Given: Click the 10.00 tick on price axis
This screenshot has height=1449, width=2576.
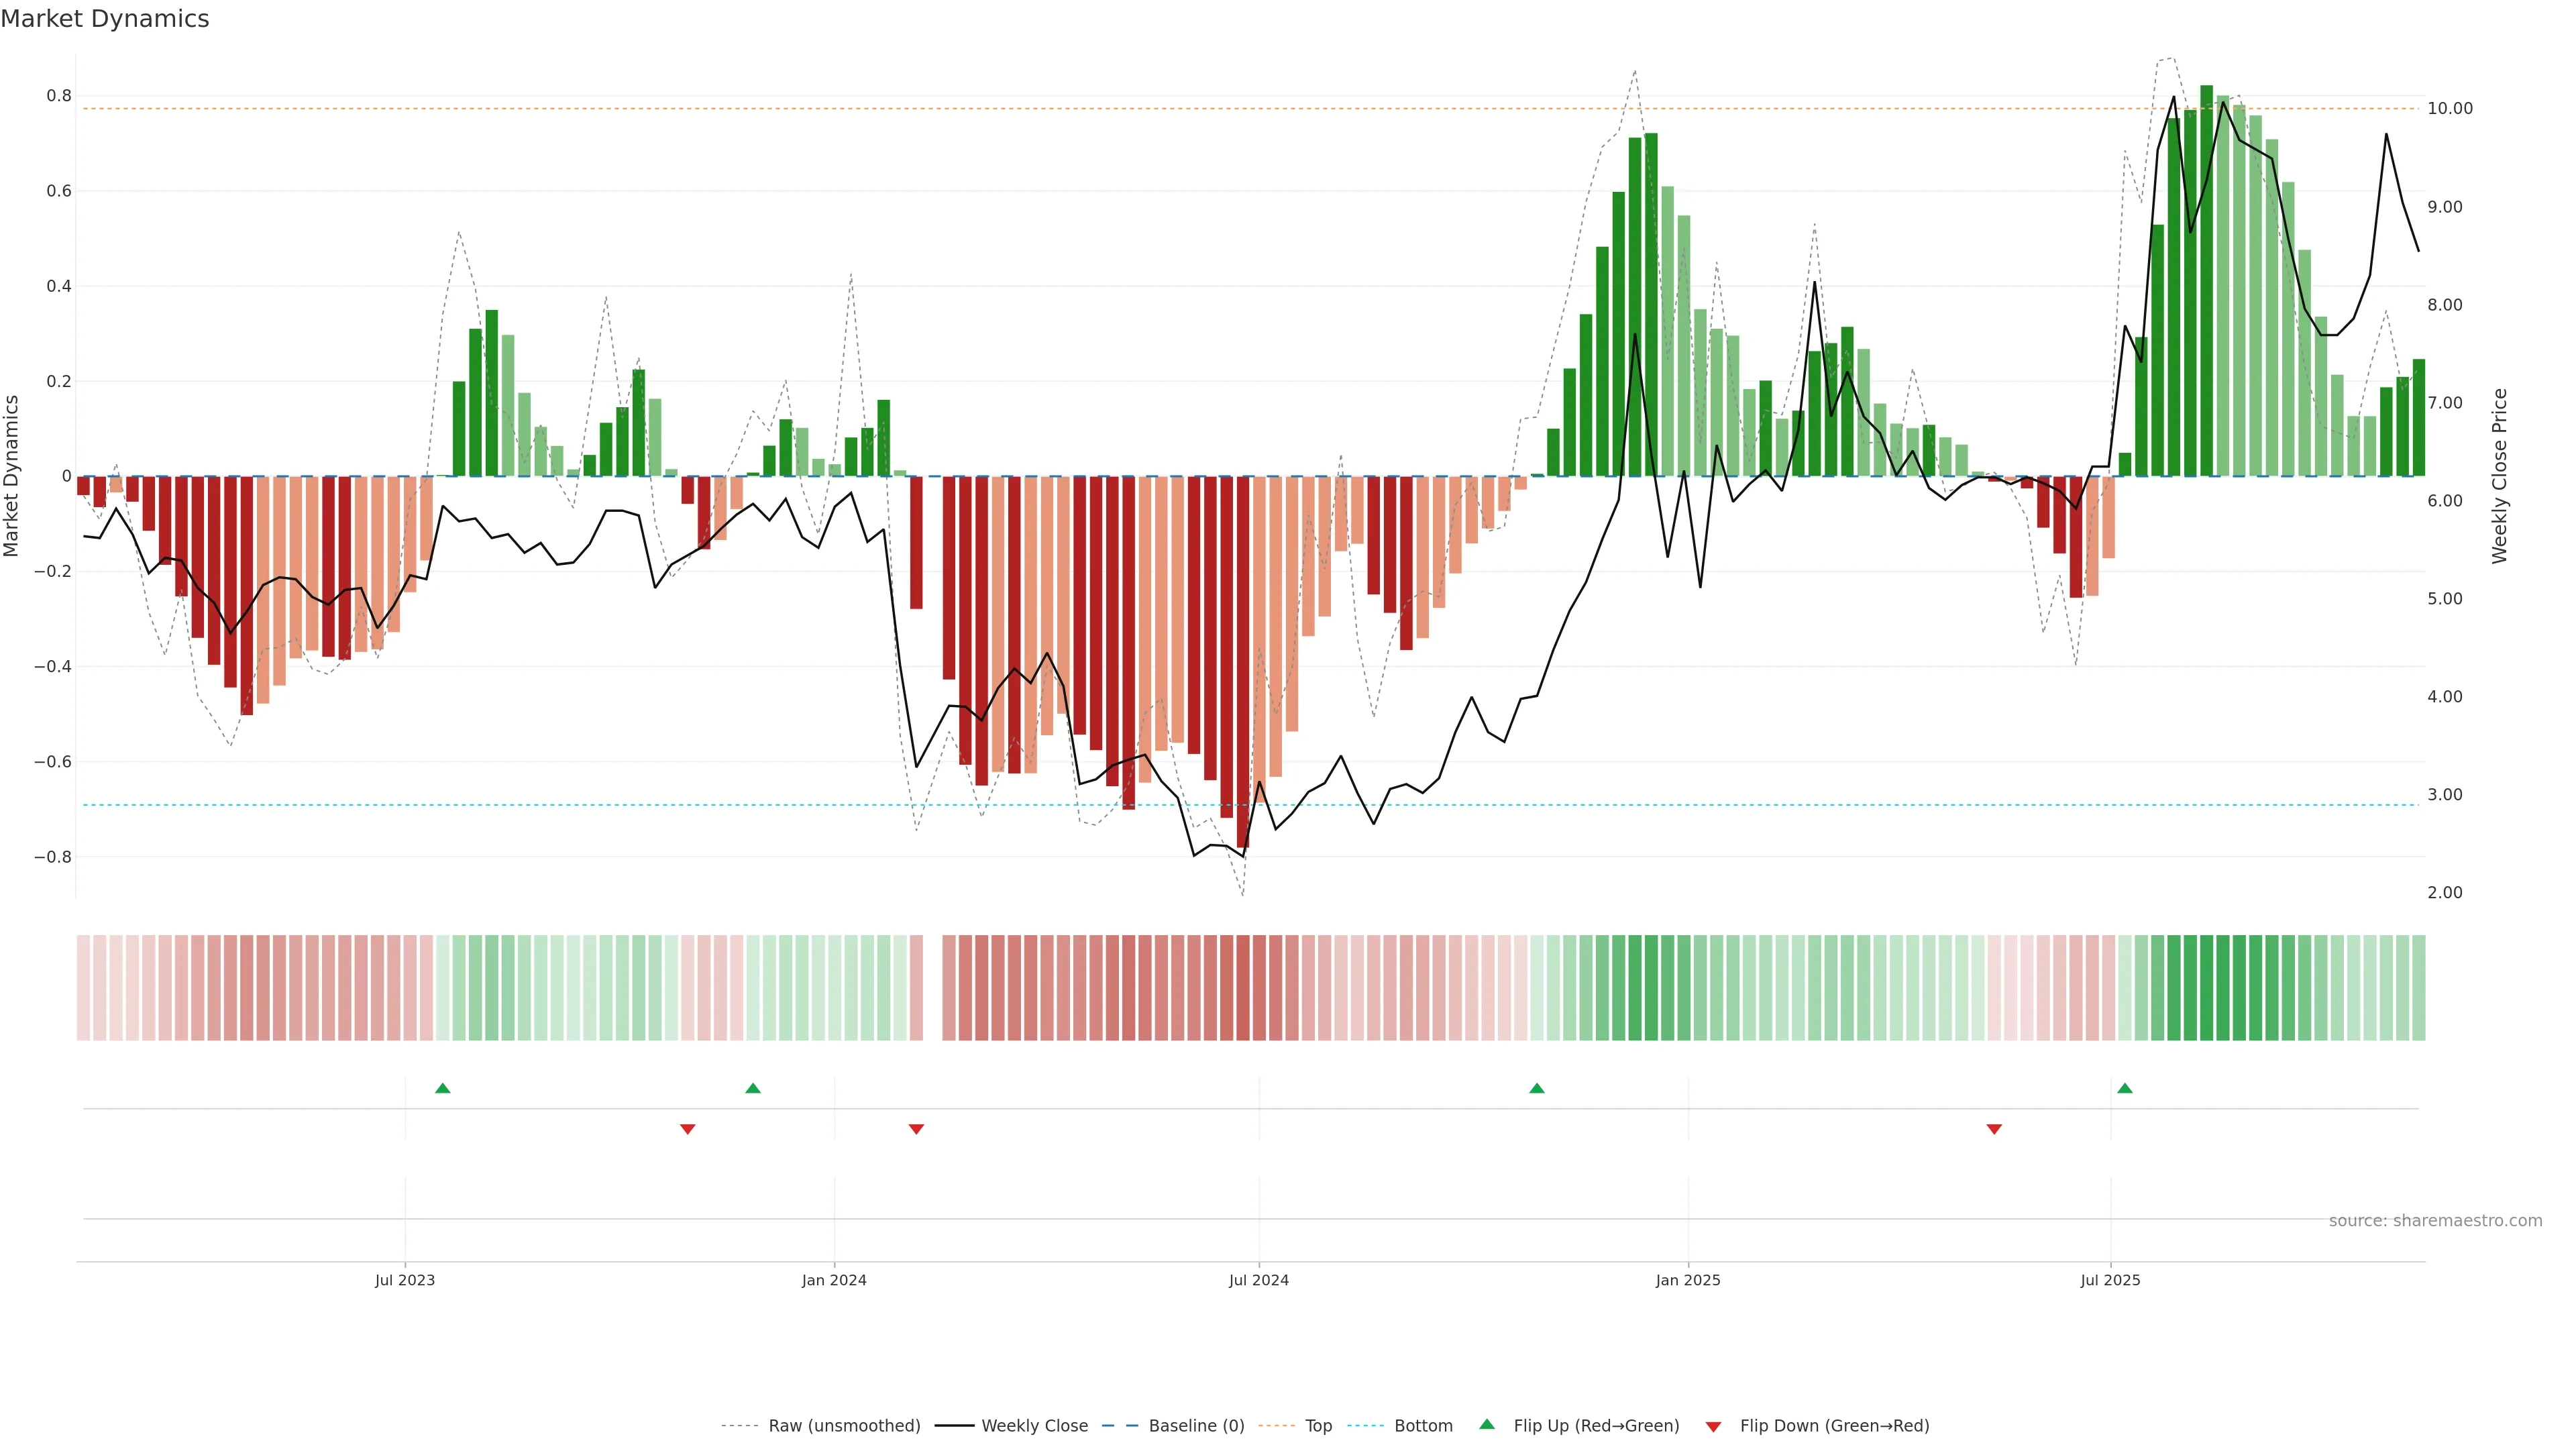Looking at the screenshot, I should (x=2449, y=109).
